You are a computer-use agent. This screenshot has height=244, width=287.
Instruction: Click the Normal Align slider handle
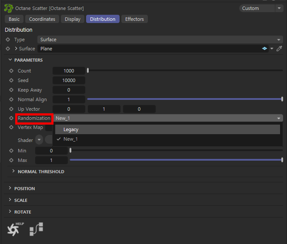pos(282,99)
